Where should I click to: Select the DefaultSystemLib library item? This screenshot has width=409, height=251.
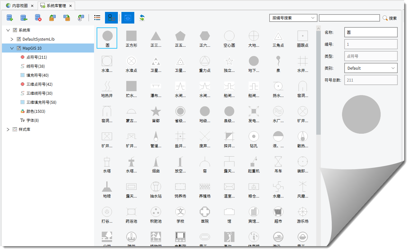(x=38, y=39)
